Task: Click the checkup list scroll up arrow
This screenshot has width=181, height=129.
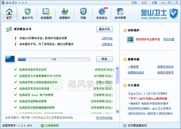Action: coord(117,69)
